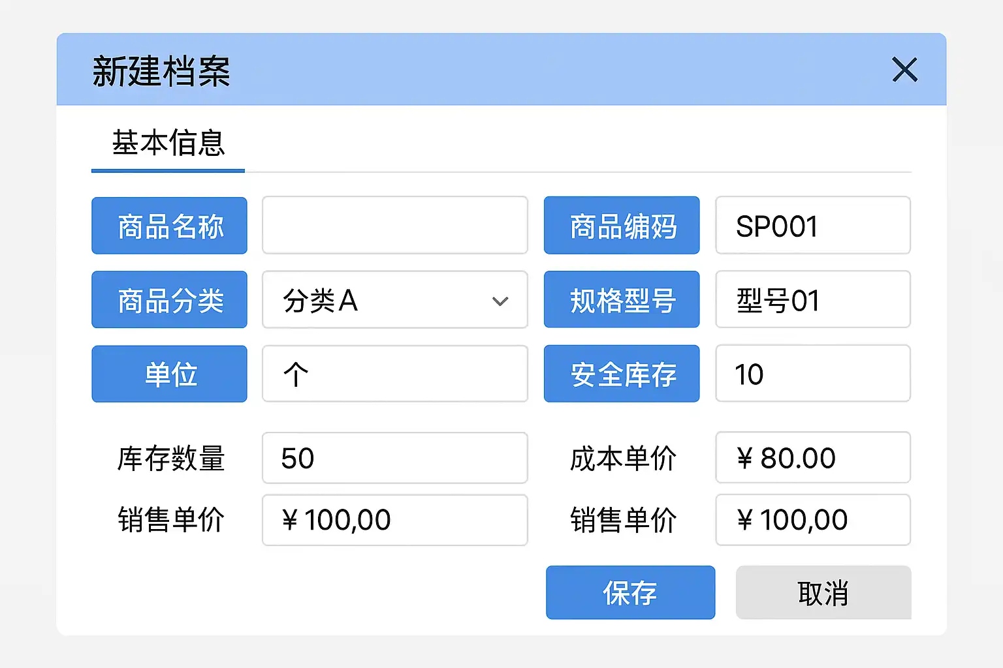Click the blue 单位 label button

click(169, 374)
